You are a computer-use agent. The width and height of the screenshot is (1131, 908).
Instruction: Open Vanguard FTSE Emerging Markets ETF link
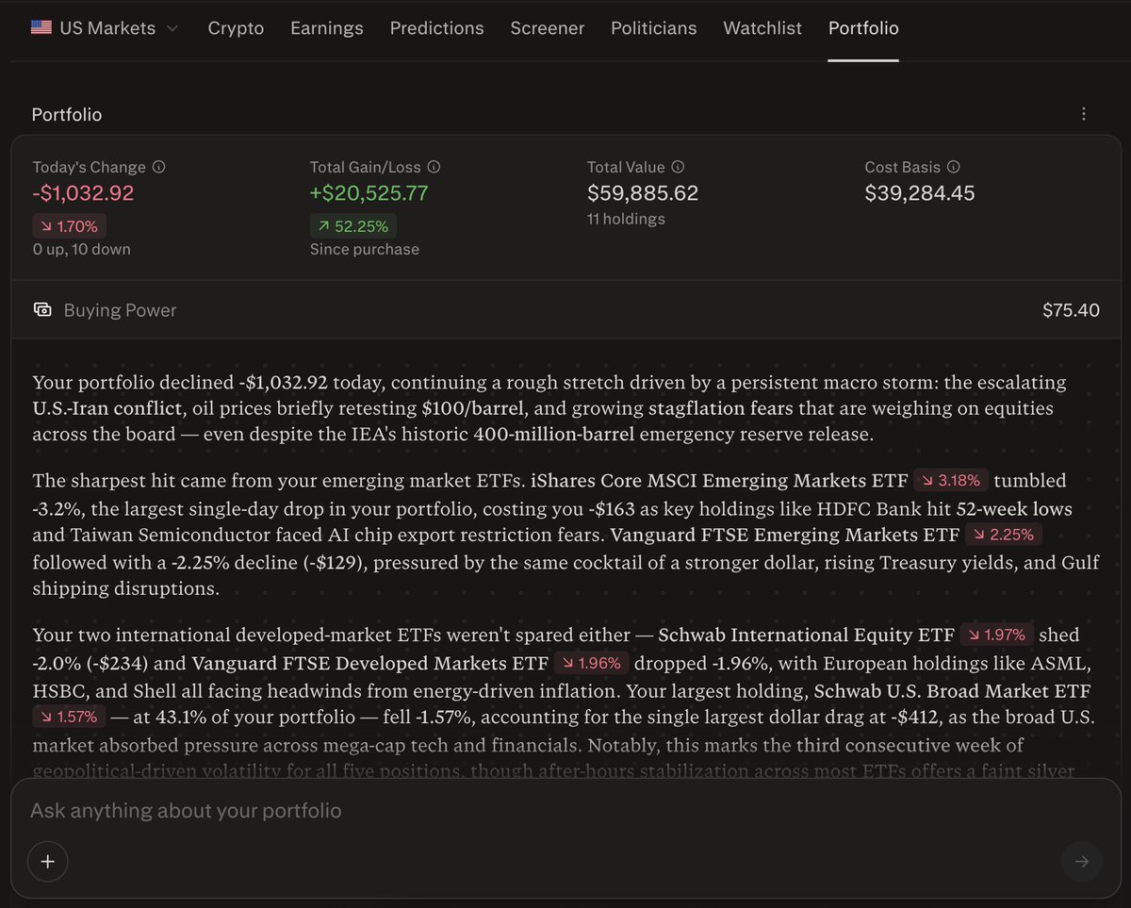coord(785,536)
